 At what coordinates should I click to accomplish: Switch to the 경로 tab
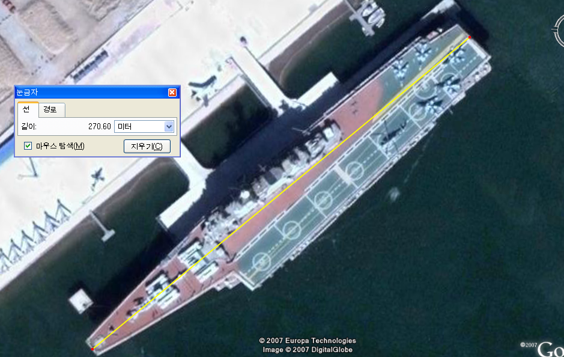[x=51, y=110]
